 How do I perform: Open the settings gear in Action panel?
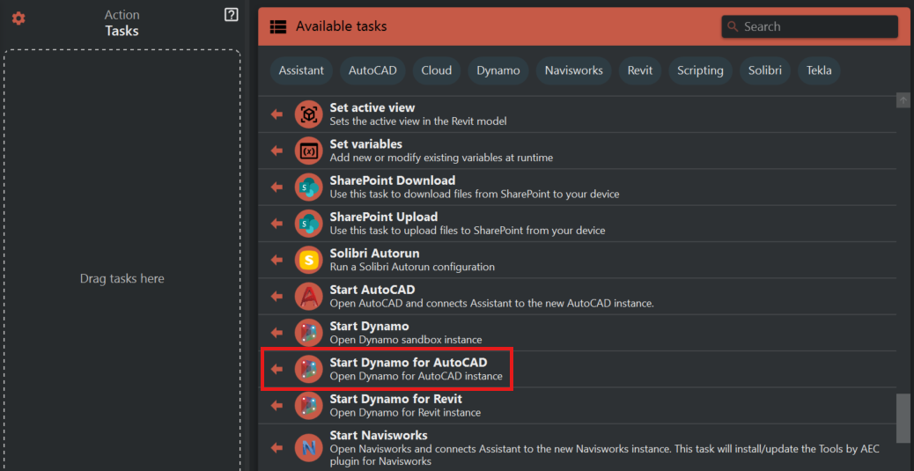click(x=18, y=18)
